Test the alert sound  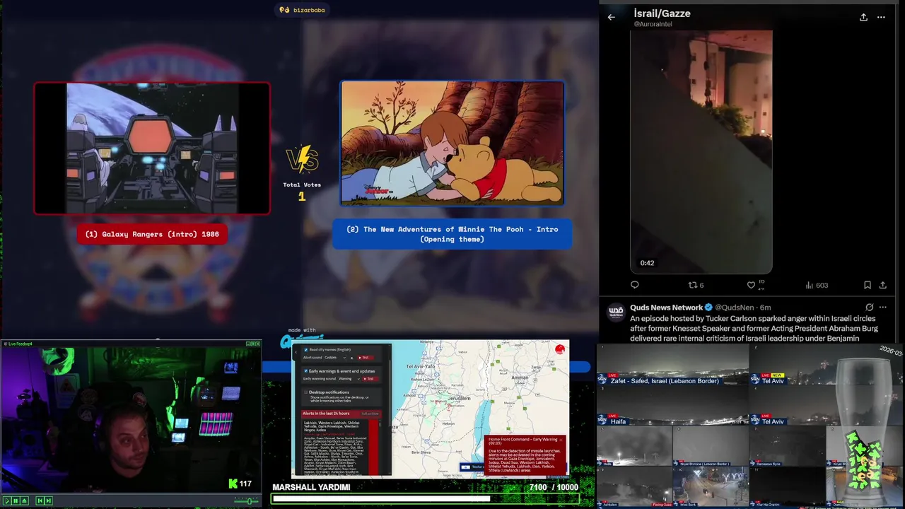click(x=366, y=358)
